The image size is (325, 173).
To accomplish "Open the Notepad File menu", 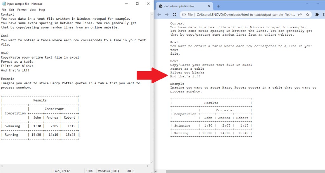I will point(4,10).
